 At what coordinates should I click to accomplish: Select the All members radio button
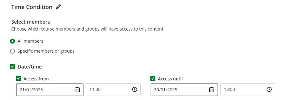(12, 41)
